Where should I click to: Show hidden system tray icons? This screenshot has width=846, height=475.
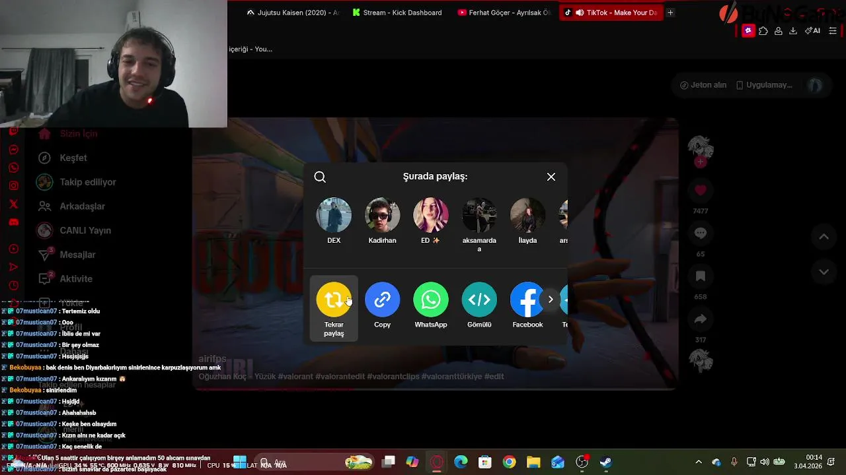coord(699,462)
